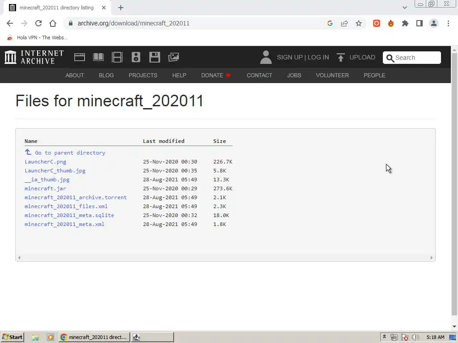Open __ia_thumb.jpg file
Screen dimensions: 458x343
[47, 180]
